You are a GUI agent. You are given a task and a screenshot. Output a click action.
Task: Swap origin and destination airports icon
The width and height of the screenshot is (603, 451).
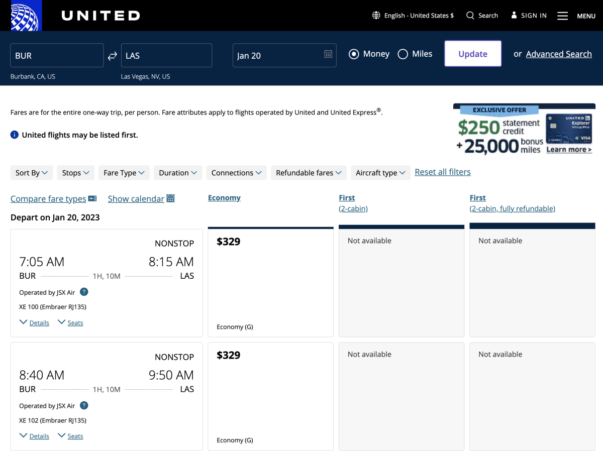click(113, 56)
